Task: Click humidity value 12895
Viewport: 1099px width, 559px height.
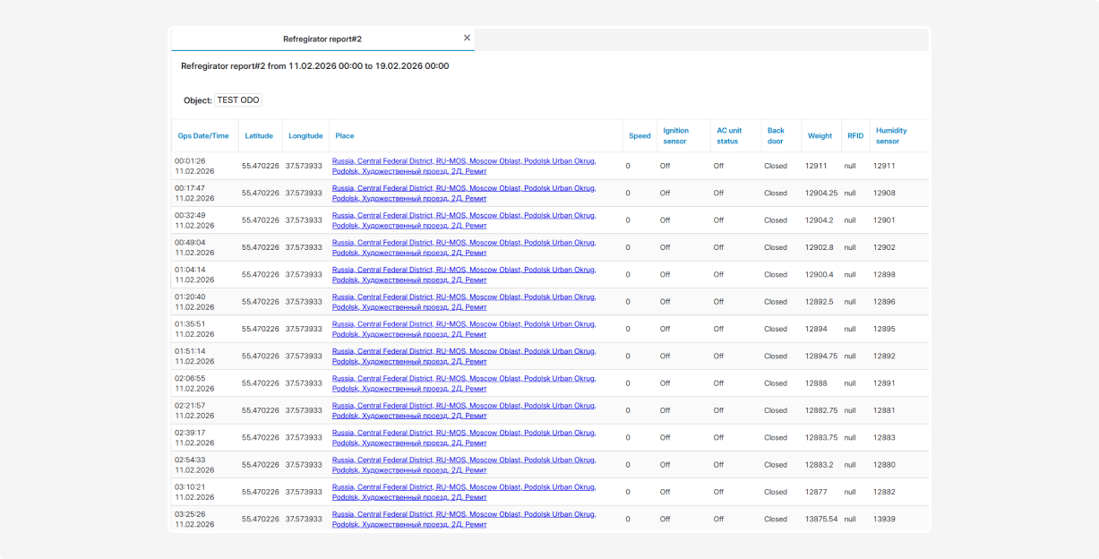Action: 884,330
